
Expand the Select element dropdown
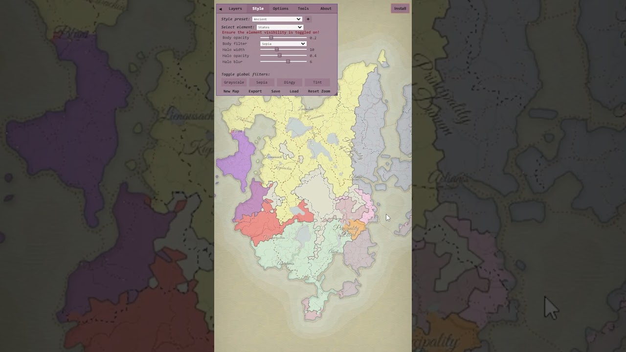pyautogui.click(x=280, y=27)
